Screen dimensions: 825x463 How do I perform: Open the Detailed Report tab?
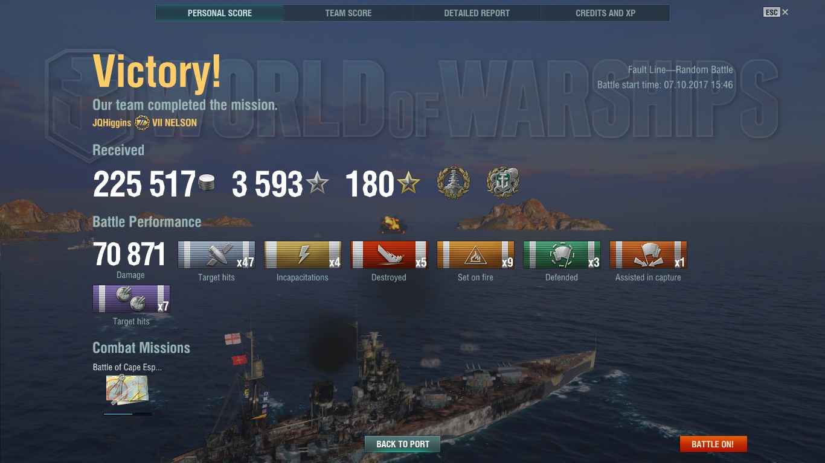pos(477,13)
